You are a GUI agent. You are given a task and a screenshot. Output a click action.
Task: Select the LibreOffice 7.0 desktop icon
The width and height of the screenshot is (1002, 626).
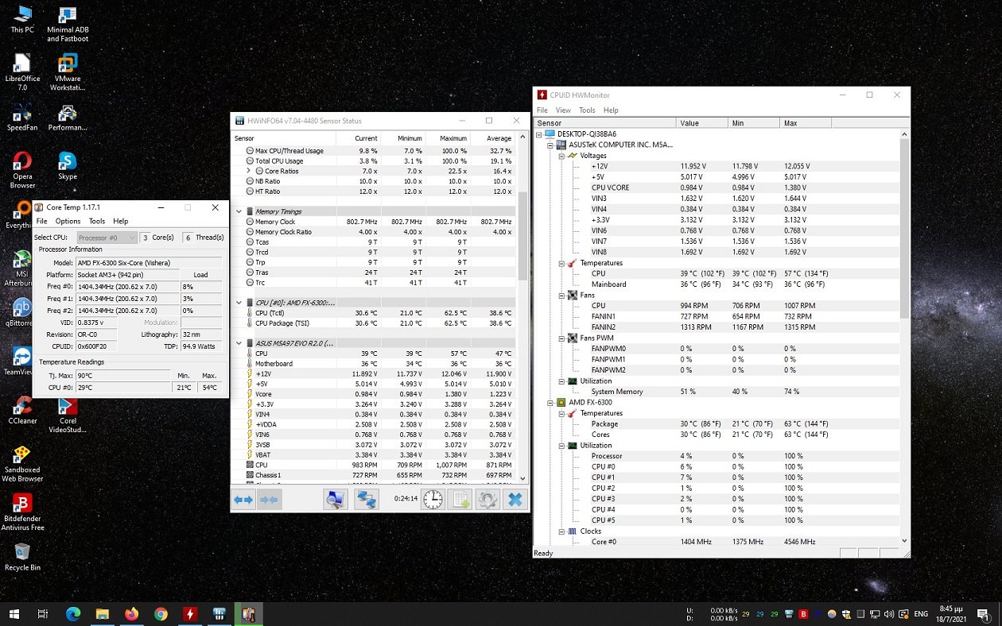tap(22, 72)
